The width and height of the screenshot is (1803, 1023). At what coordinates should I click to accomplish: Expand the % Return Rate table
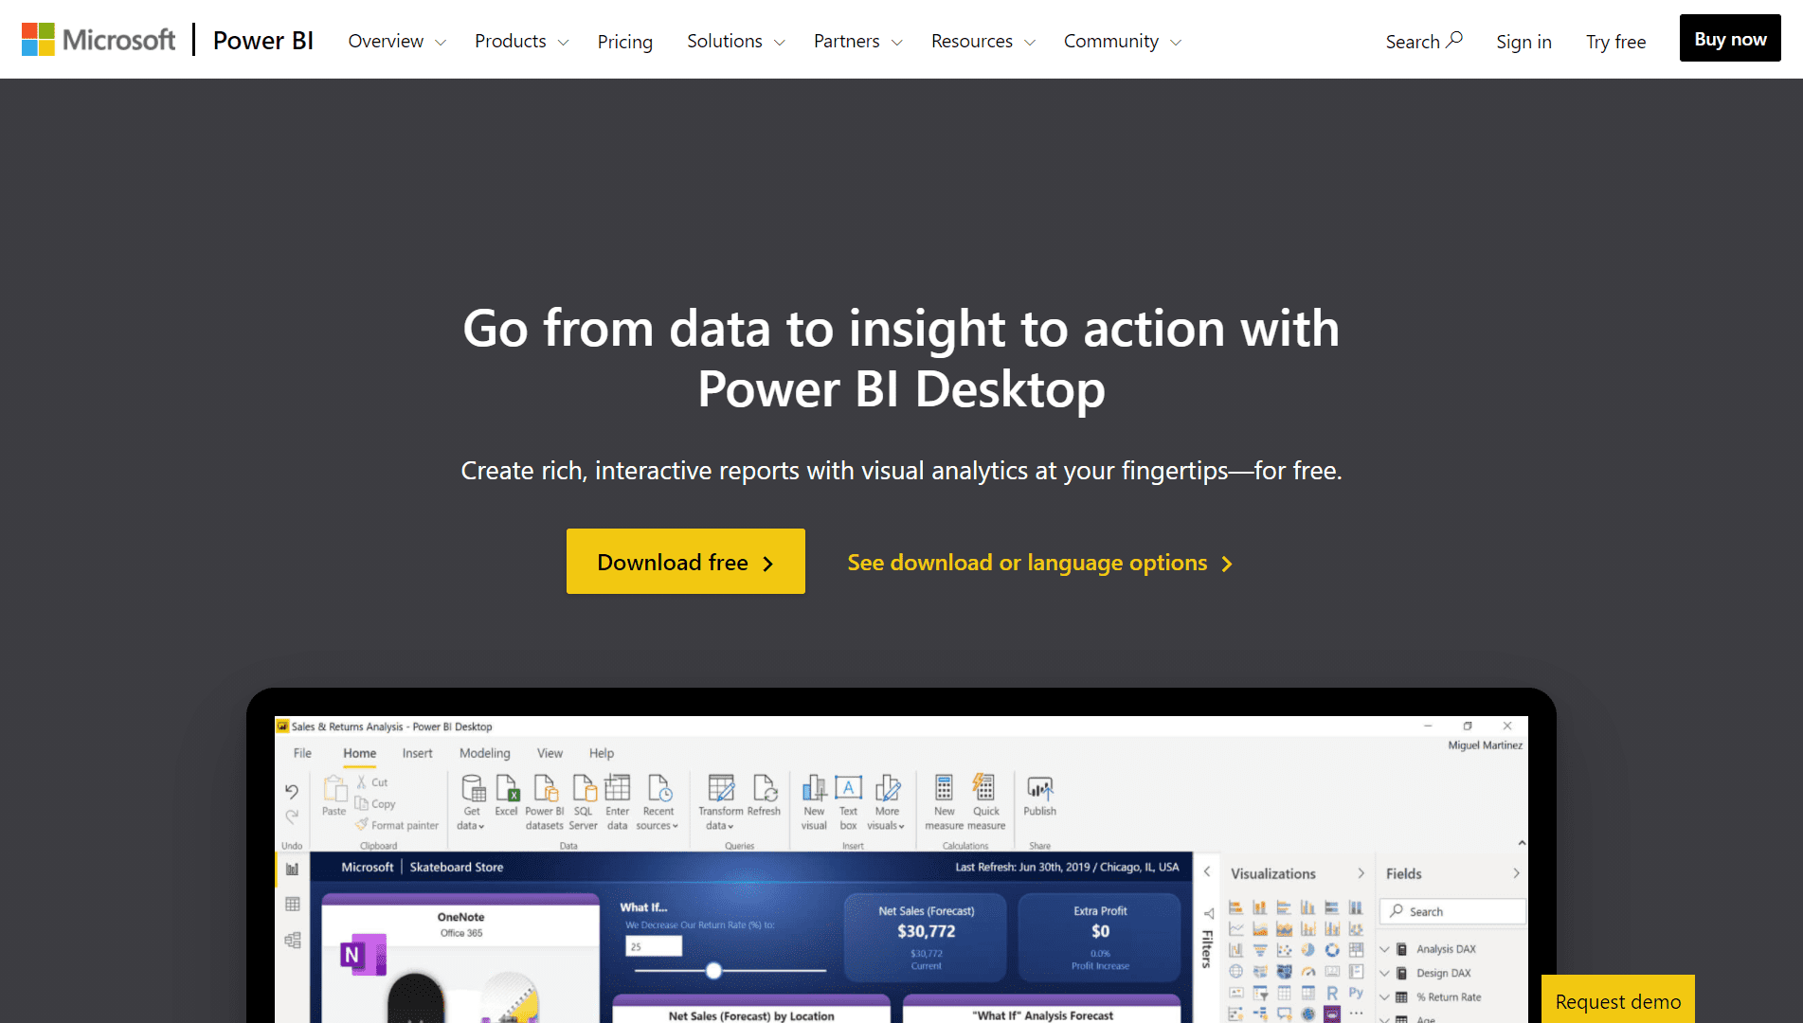tap(1384, 996)
